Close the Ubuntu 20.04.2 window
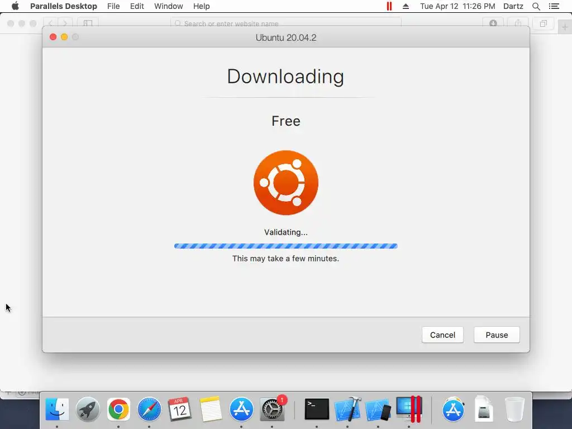This screenshot has width=572, height=429. click(53, 37)
